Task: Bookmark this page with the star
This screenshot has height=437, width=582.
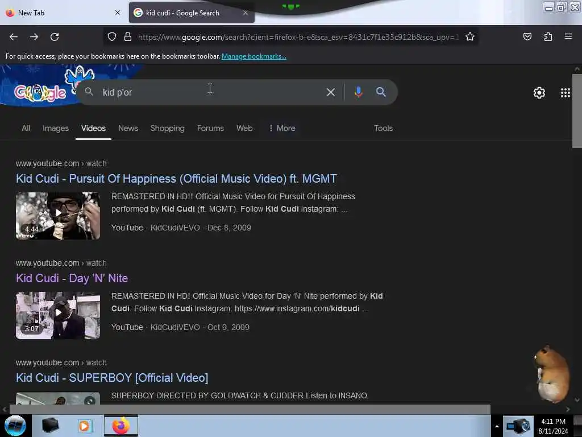Action: pos(470,37)
